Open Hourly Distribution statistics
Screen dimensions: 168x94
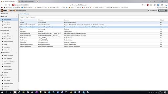tap(8, 83)
